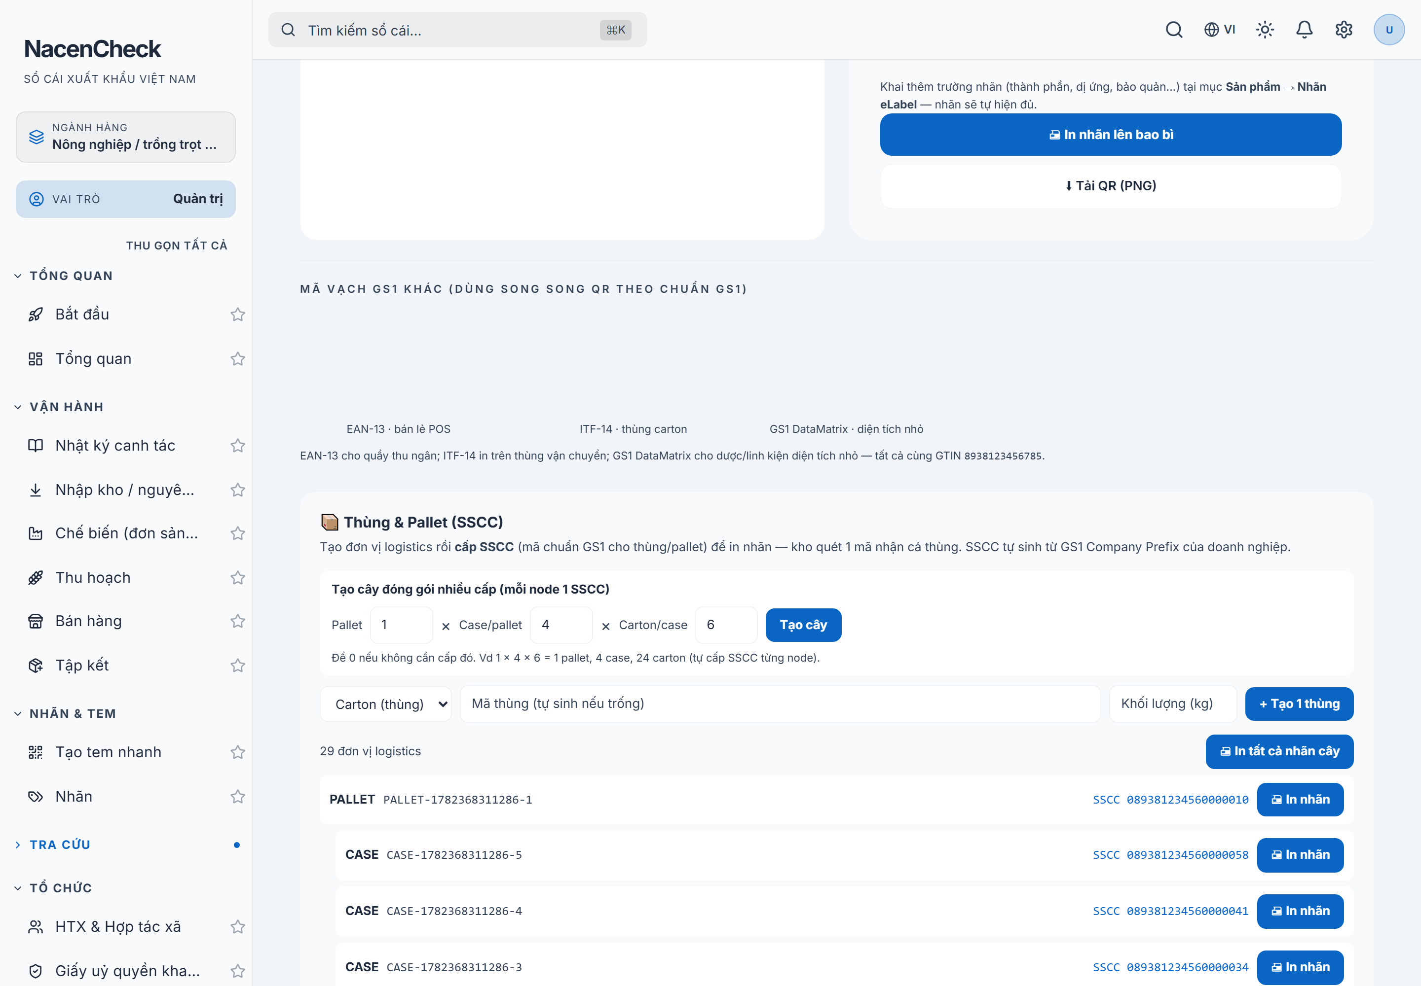
Task: Open the Ngành hàng selector
Action: click(x=125, y=137)
